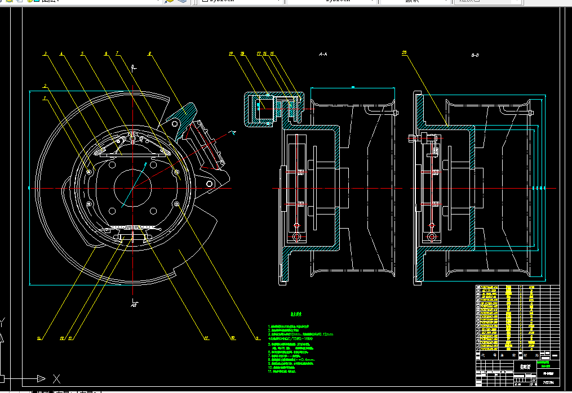Select part balloon label 15
Image resolution: width=572 pixels, height=393 pixels.
tap(272, 54)
